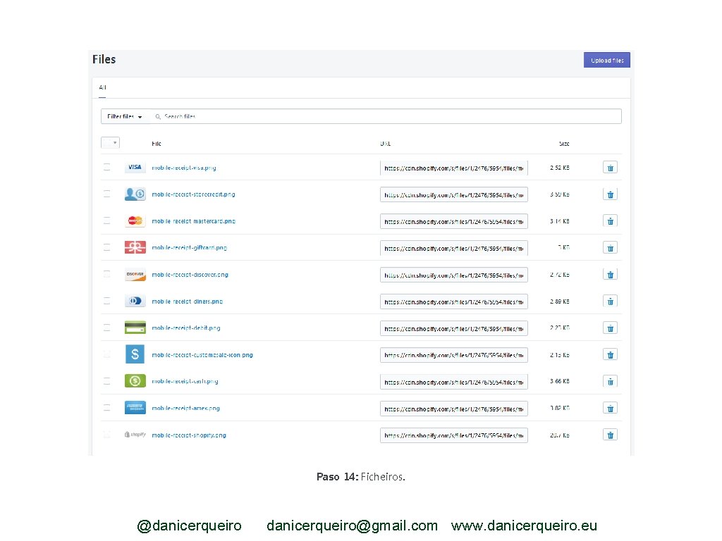This screenshot has width=722, height=541.
Task: Delete mobile-receipt-customsale-icon.png with its trash icon
Action: point(610,355)
